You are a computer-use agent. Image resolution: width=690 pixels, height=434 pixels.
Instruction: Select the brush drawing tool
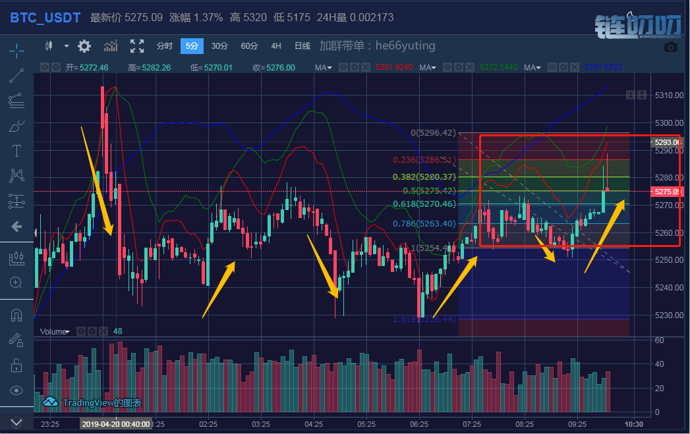[x=16, y=126]
